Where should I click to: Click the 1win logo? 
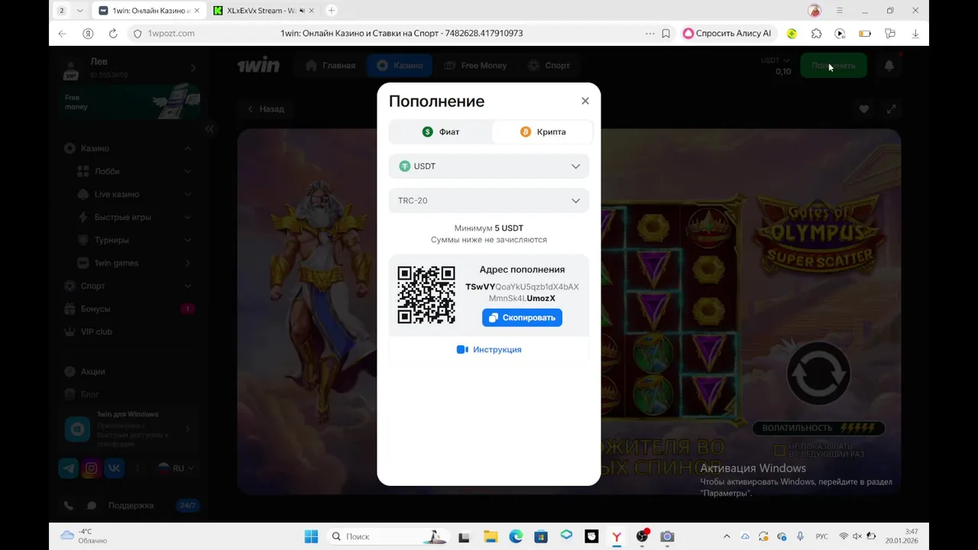(258, 66)
